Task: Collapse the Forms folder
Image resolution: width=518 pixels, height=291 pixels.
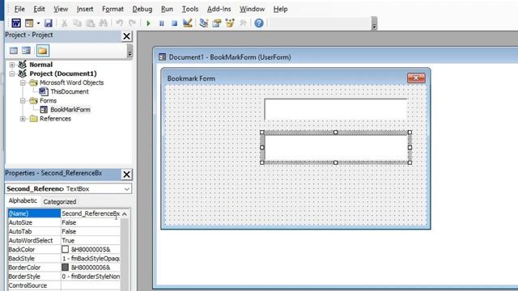Action: [23, 100]
